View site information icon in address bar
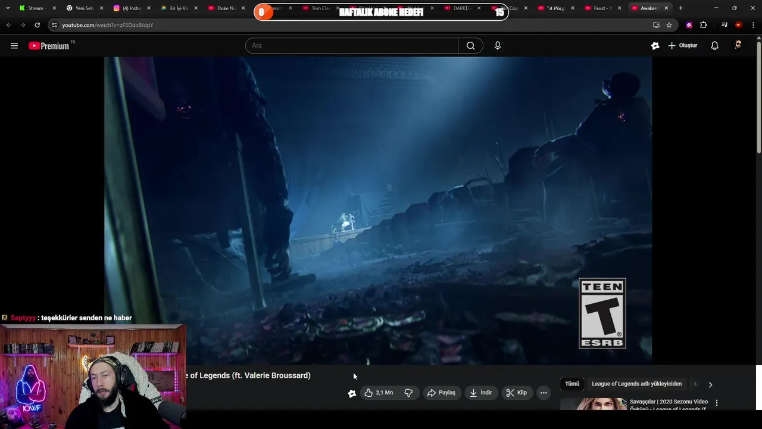Viewport: 762px width, 429px height. coord(54,25)
